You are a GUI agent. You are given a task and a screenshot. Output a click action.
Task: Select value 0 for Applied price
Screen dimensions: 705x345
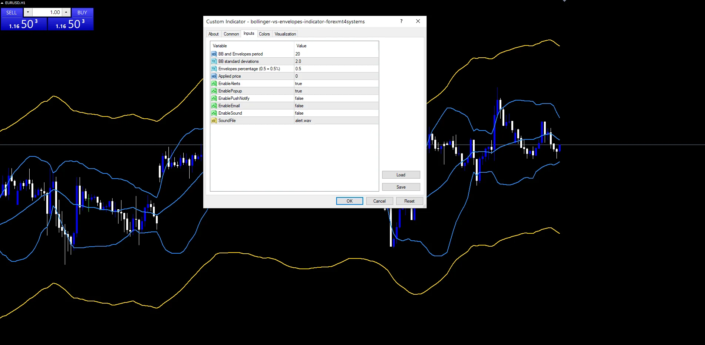336,76
